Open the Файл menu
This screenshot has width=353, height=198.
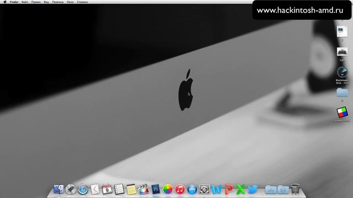pos(25,2)
